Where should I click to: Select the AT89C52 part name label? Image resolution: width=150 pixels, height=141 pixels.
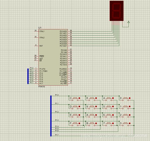point(42,87)
